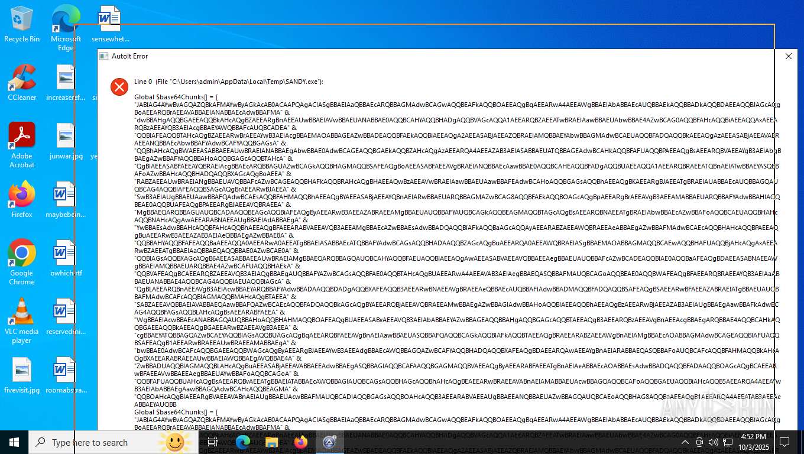The height and width of the screenshot is (454, 804).
Task: Click the taskbar search box
Action: [114, 442]
